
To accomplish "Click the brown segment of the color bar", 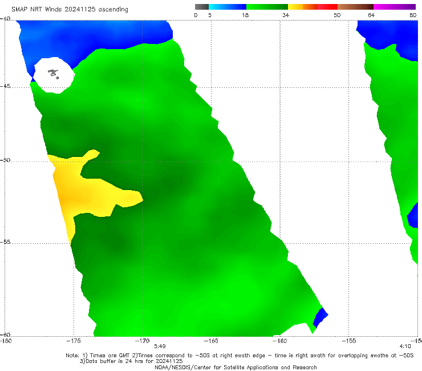I will coord(355,7).
